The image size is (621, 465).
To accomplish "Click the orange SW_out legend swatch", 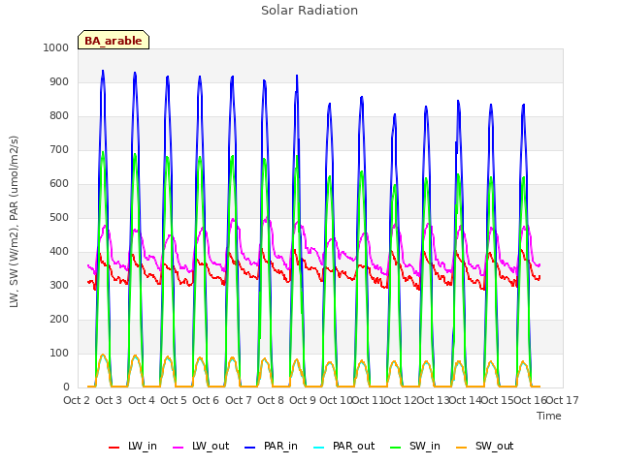I will (462, 448).
